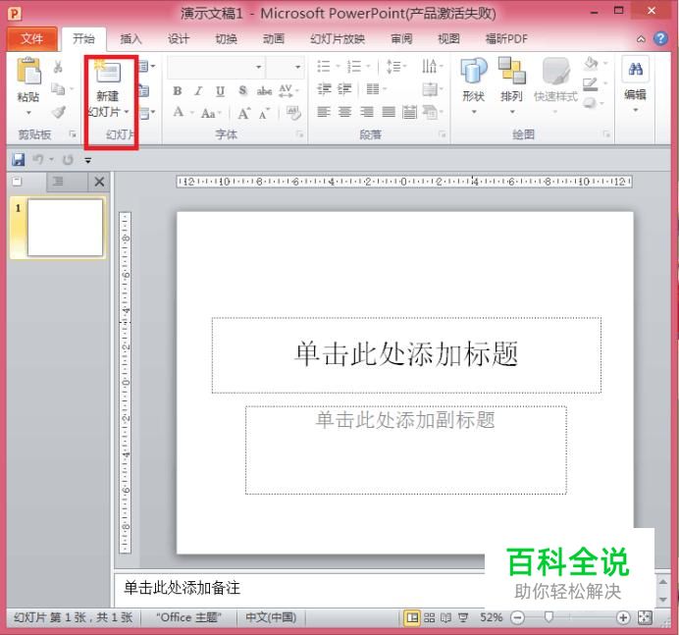Toggle Strikethrough abc button
Screen dimensions: 679x635
[264, 91]
